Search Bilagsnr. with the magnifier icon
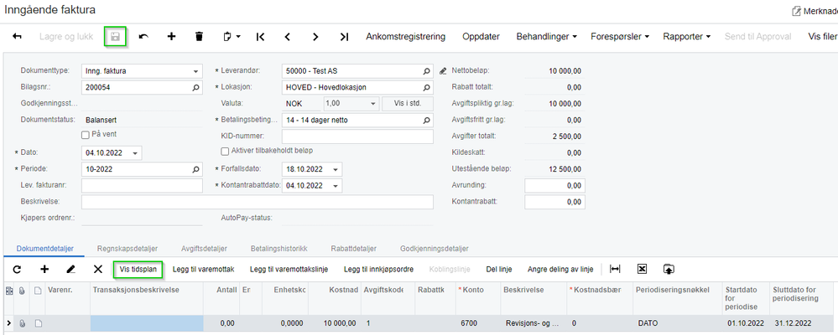Image resolution: width=838 pixels, height=335 pixels. pyautogui.click(x=195, y=87)
